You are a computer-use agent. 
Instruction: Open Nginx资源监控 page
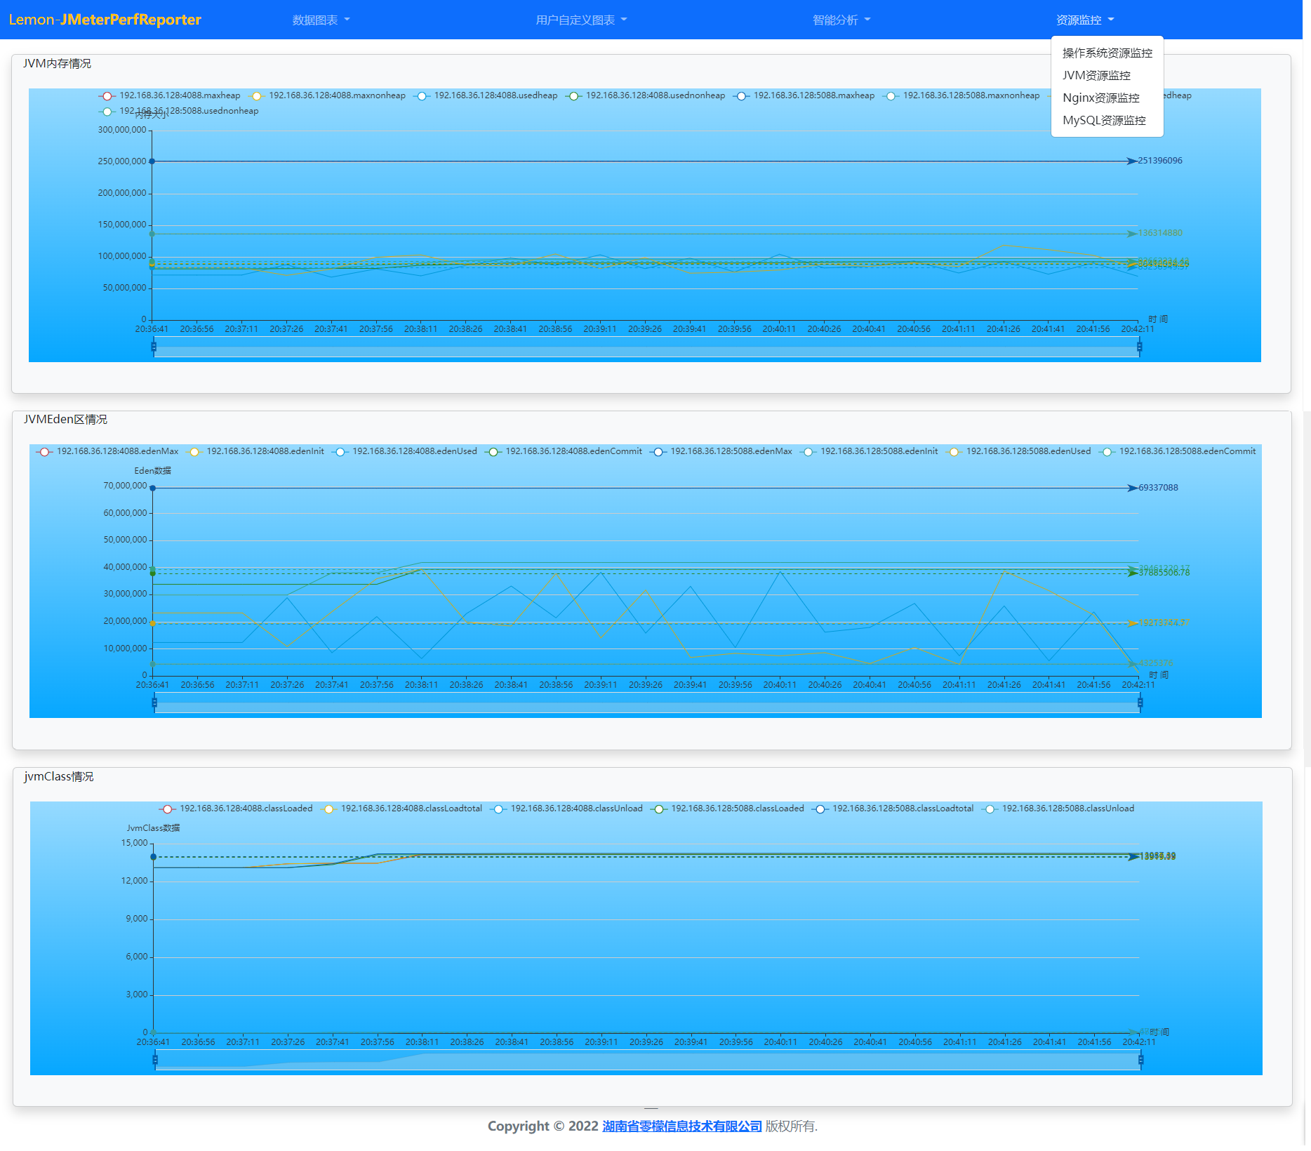(x=1107, y=98)
